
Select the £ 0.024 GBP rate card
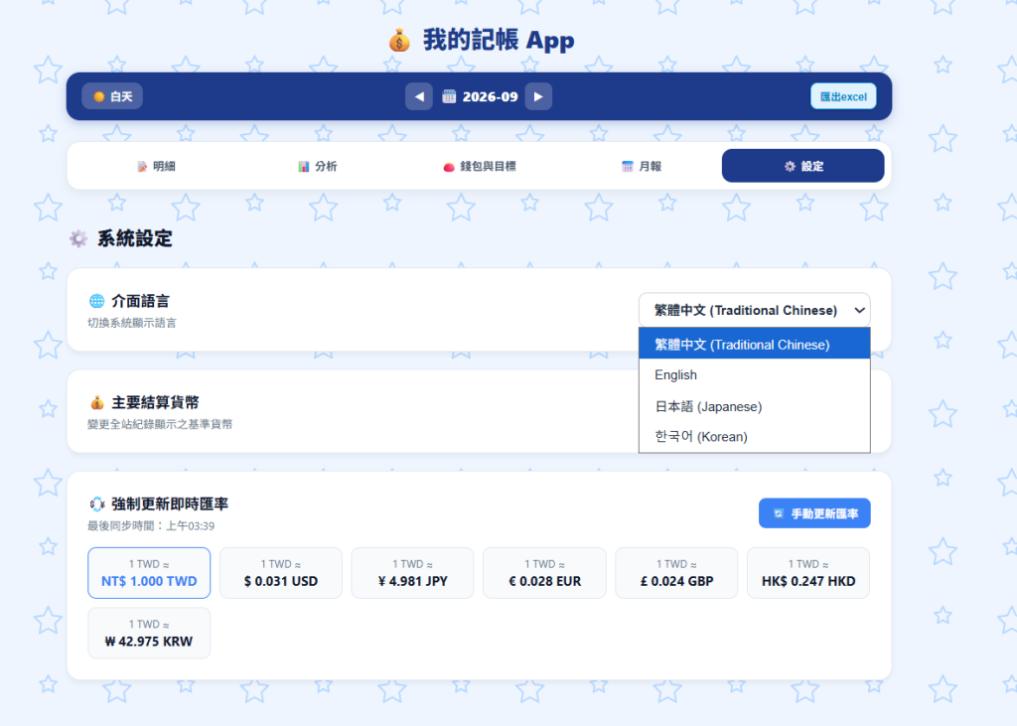tap(676, 573)
